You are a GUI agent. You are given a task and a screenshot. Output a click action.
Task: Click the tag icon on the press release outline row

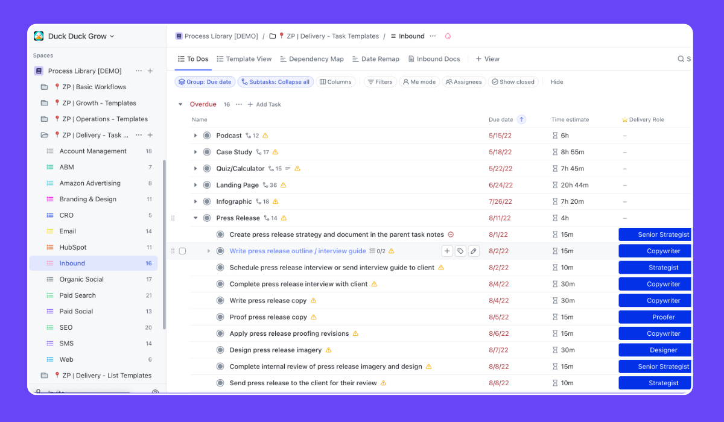point(460,251)
